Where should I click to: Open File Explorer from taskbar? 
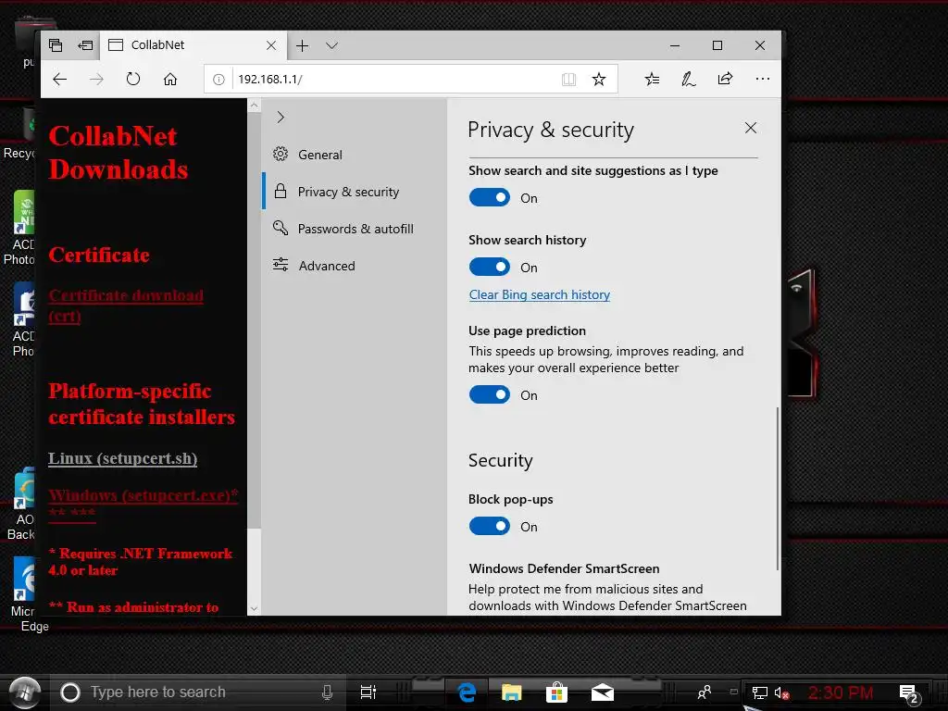[511, 692]
